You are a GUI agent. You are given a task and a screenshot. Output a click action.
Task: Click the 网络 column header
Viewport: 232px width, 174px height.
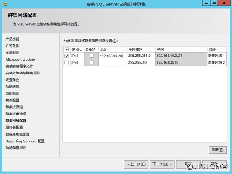click(x=217, y=49)
